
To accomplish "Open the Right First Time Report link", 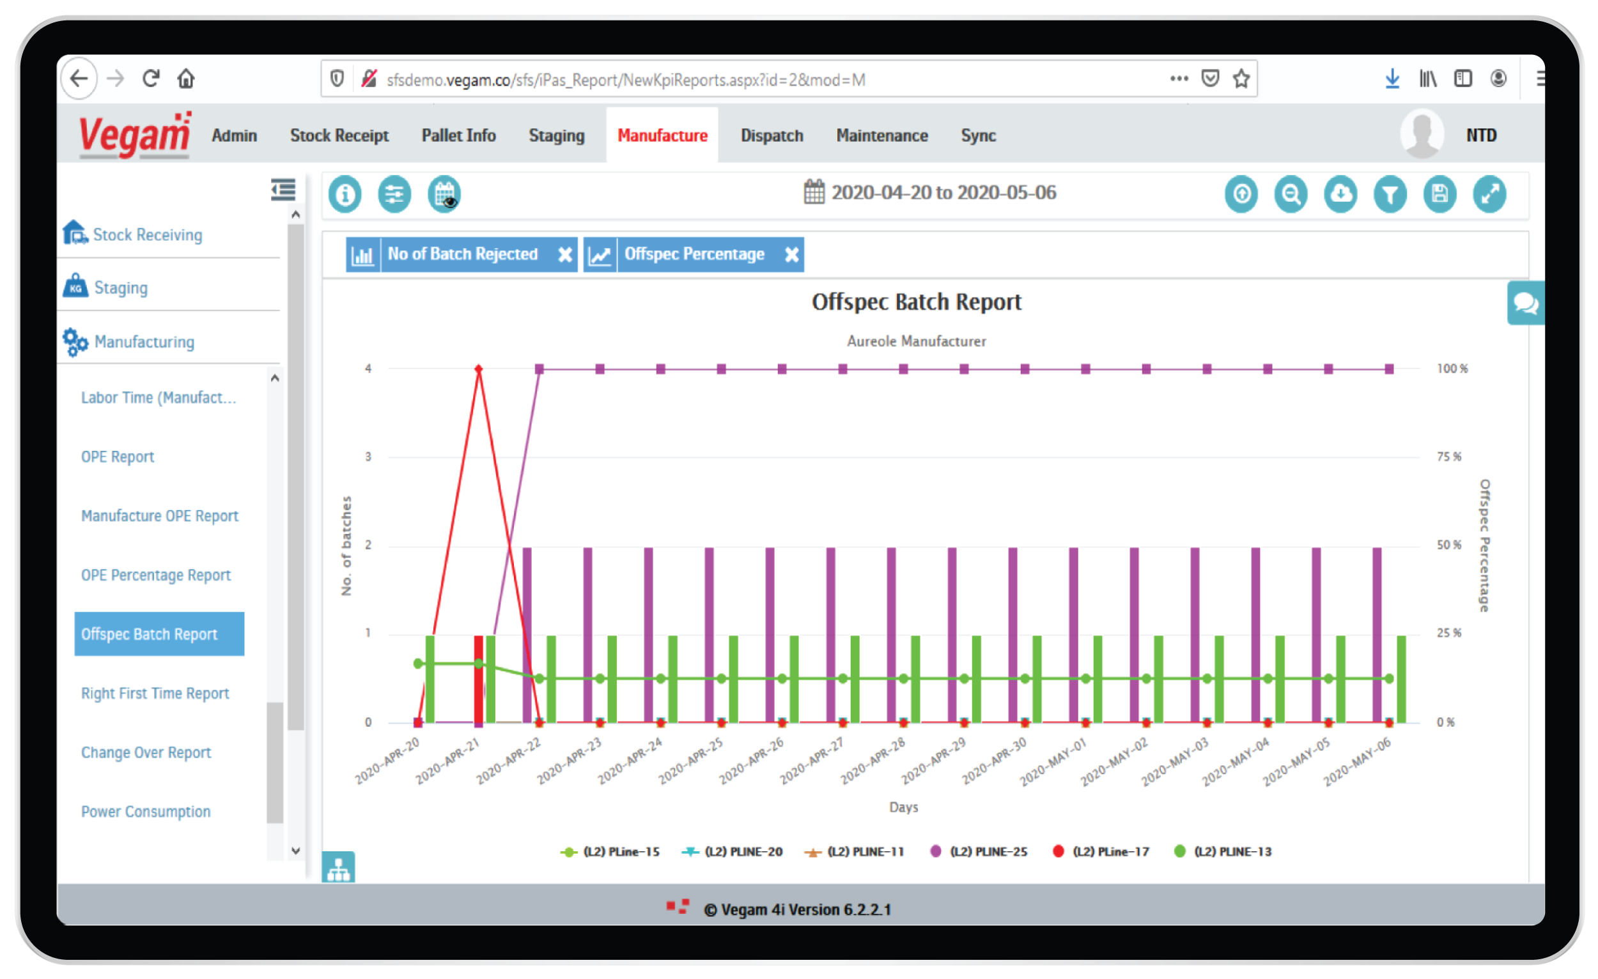I will coord(154,694).
